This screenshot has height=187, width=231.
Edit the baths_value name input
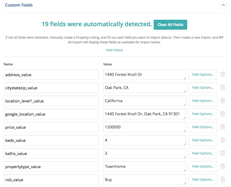[x=51, y=153]
